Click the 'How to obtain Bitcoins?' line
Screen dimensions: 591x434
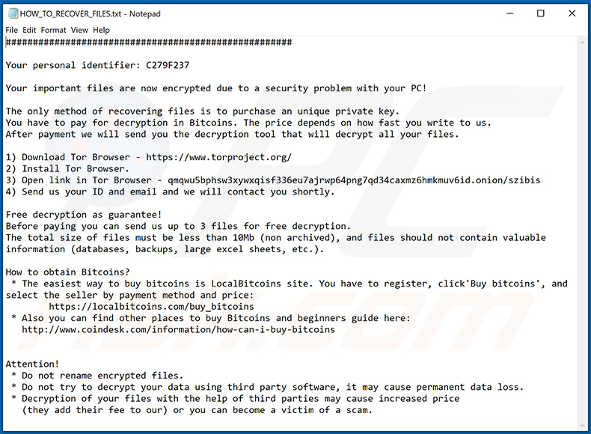click(x=67, y=272)
